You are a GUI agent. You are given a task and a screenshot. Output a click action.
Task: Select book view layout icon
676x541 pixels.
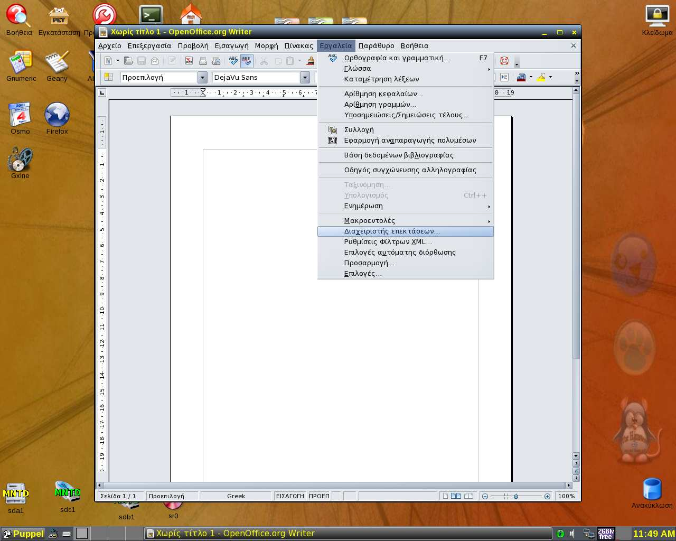468,496
